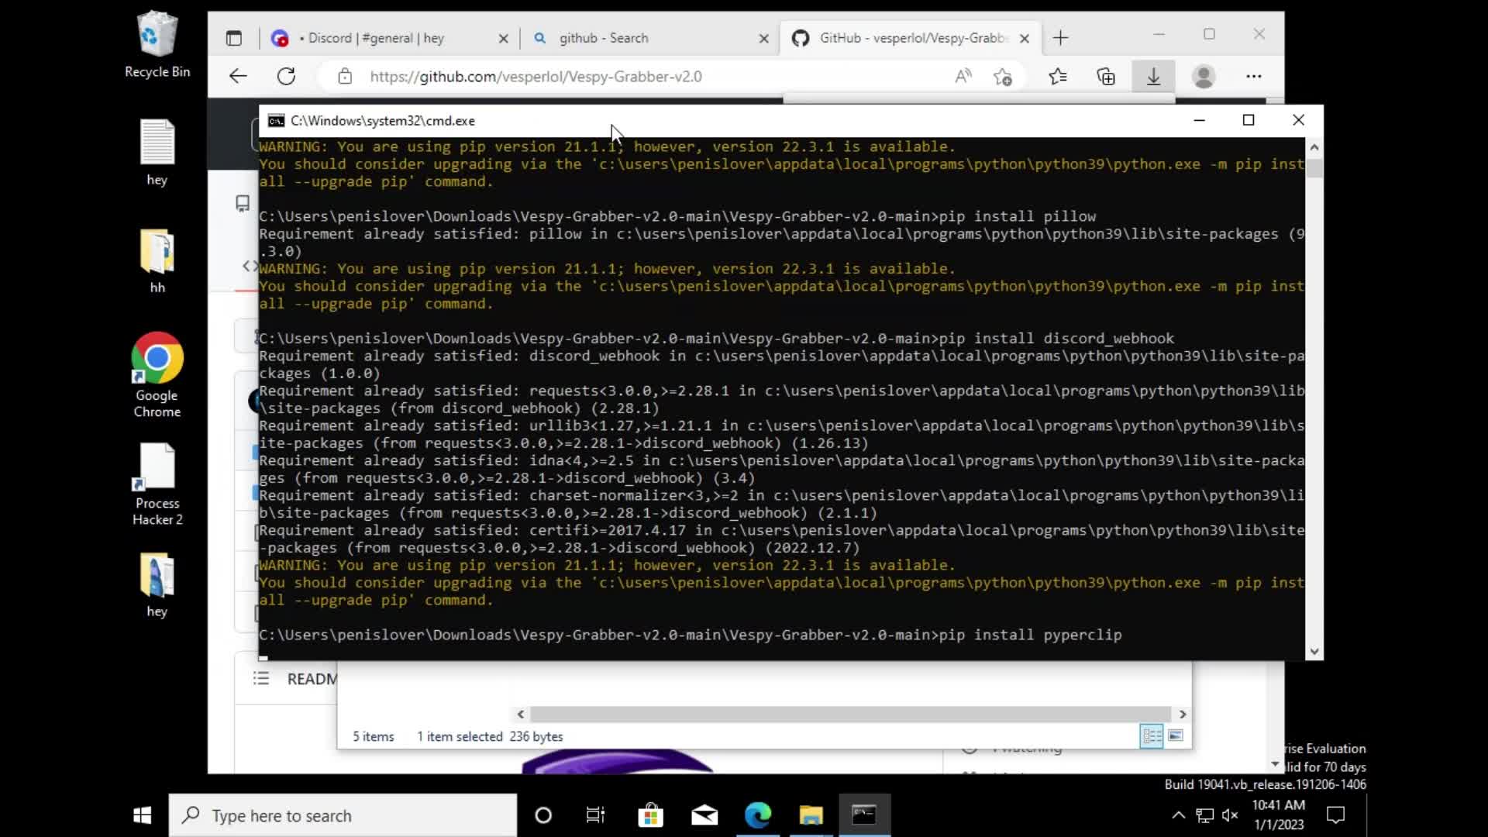The width and height of the screenshot is (1488, 837).
Task: Open a new browser tab
Action: [x=1061, y=38]
